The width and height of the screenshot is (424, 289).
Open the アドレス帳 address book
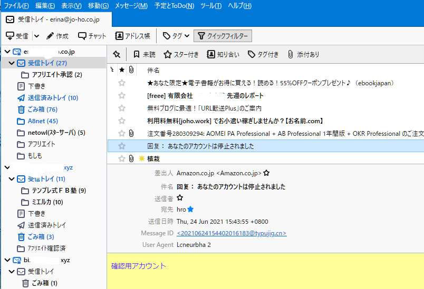click(x=119, y=36)
